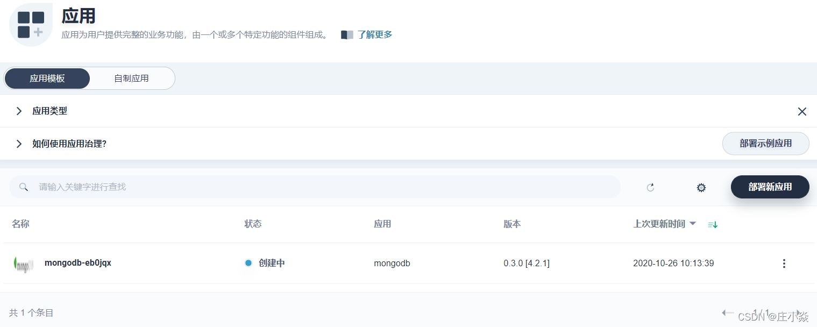This screenshot has width=817, height=327.
Task: Switch to the 应用模板 tab
Action: coord(47,79)
